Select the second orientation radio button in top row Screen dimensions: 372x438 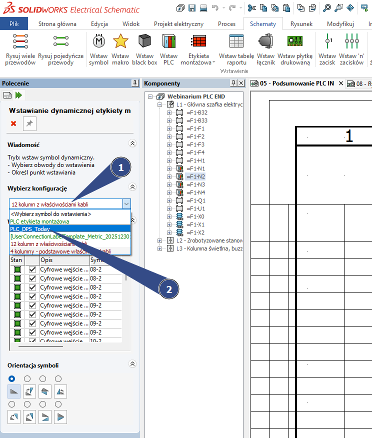[27, 378]
